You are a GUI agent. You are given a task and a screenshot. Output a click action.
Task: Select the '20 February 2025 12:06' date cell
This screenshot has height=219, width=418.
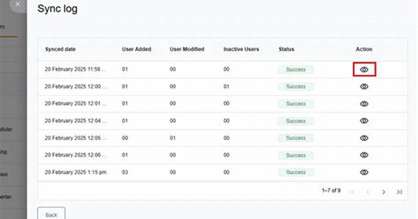coord(75,155)
